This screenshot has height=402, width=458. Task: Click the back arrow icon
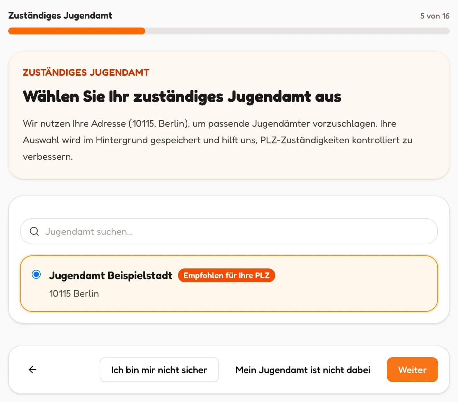tap(32, 370)
